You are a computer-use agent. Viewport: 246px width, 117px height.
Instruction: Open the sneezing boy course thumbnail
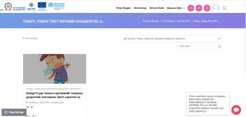coord(55,69)
